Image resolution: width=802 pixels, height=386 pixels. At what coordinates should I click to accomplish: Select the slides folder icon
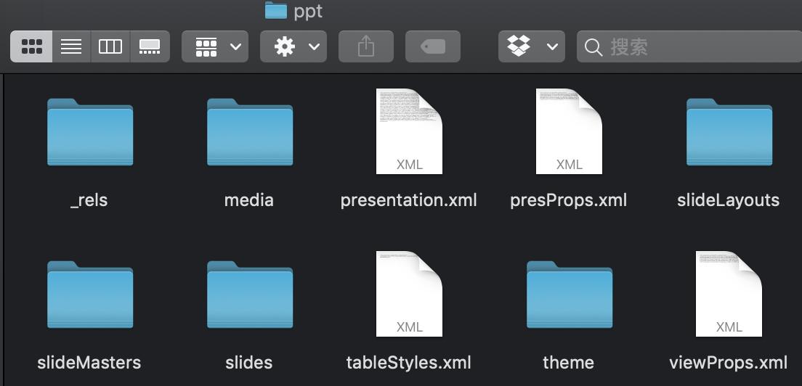click(x=250, y=295)
